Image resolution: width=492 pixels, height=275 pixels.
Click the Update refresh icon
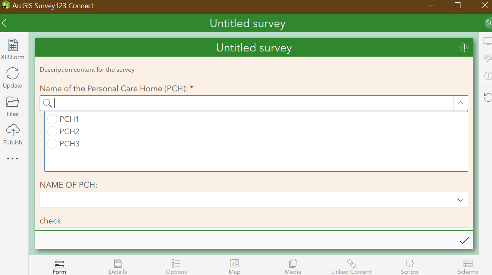click(x=13, y=74)
